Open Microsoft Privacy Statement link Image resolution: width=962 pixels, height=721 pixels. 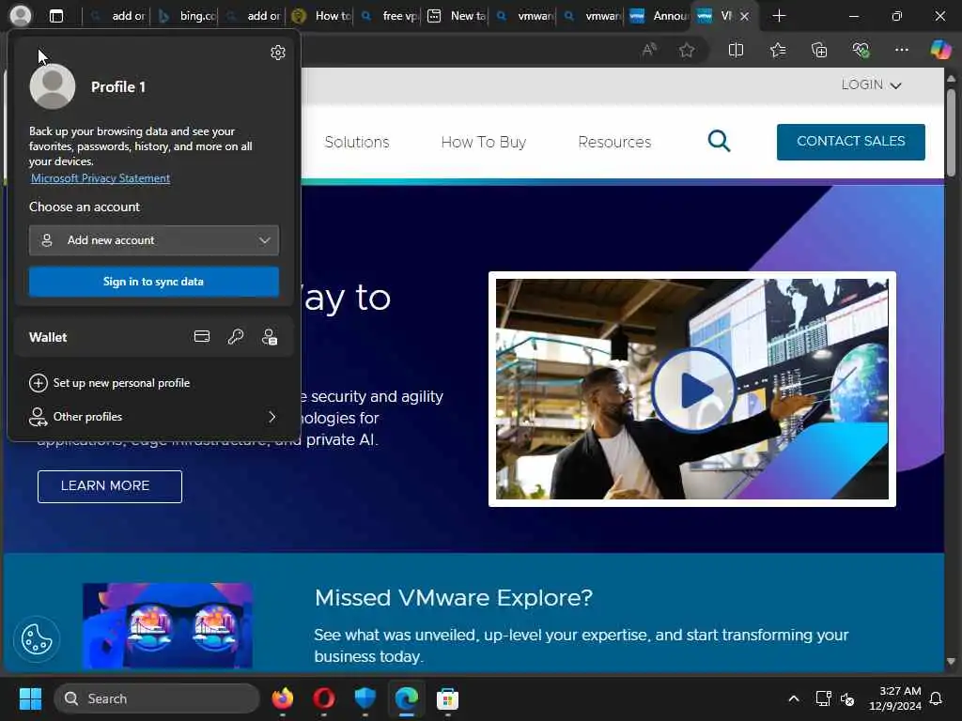101,178
